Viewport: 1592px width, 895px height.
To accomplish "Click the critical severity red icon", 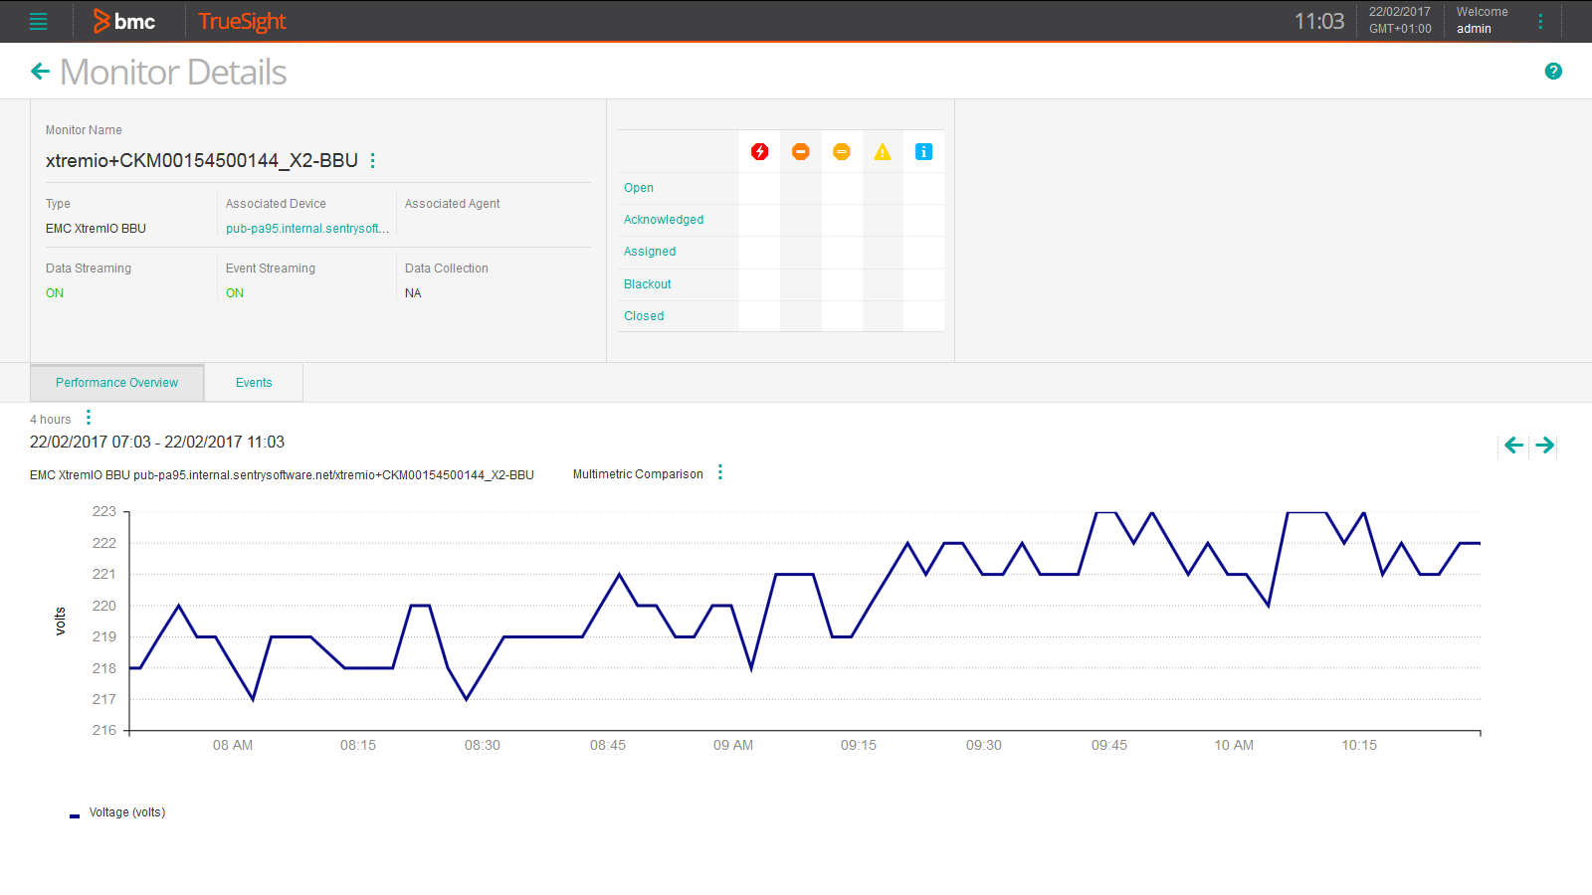I will 760,151.
